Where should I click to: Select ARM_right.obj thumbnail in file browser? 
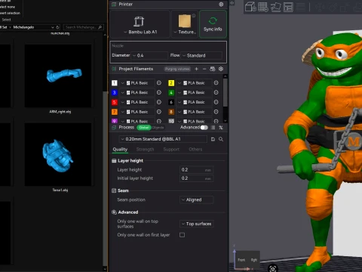pyautogui.click(x=58, y=76)
